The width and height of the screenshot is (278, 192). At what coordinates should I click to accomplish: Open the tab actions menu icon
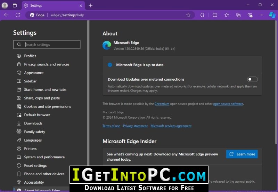tap(15, 5)
